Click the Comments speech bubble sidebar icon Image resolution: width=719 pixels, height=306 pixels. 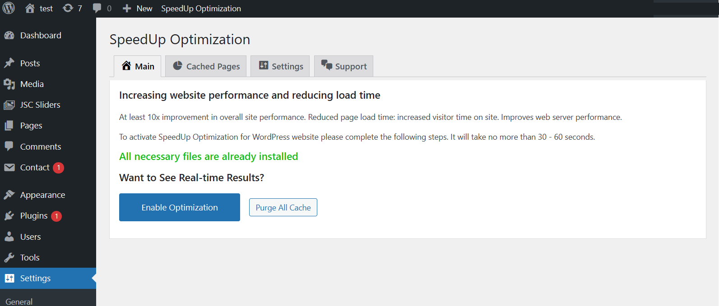(x=9, y=146)
